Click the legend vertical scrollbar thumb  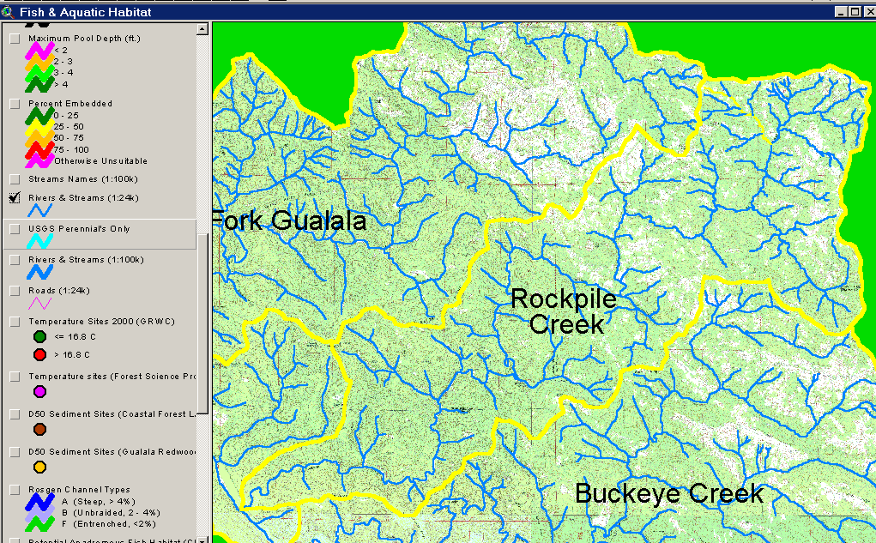pos(202,324)
